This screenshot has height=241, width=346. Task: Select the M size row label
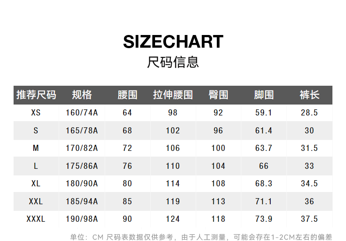pos(36,148)
